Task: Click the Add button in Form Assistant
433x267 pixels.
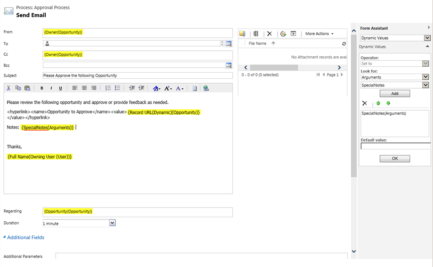Action: pos(395,93)
